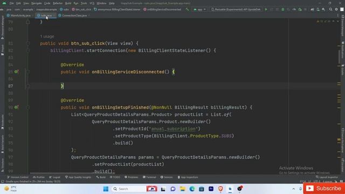This screenshot has height=194, width=345.
Task: Open the Logcat tool window
Action: coord(54,177)
